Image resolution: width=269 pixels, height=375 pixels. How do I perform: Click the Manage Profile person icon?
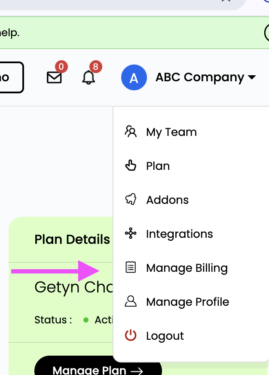click(131, 301)
